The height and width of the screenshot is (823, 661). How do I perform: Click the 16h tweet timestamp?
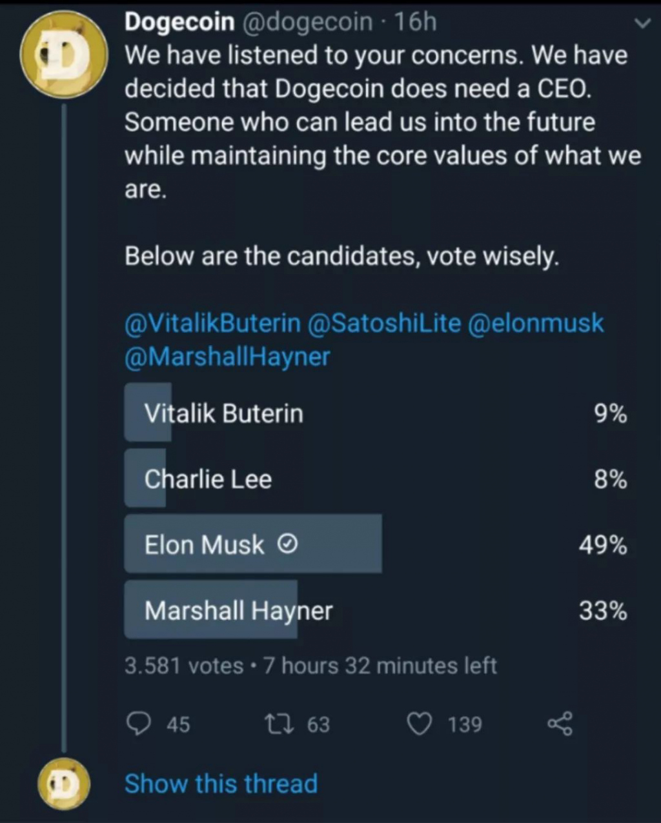tap(415, 22)
